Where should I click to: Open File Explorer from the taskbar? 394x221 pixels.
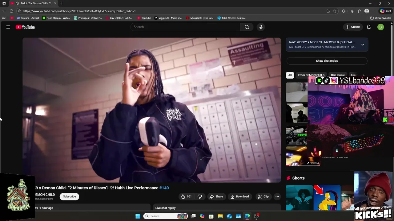(220, 216)
